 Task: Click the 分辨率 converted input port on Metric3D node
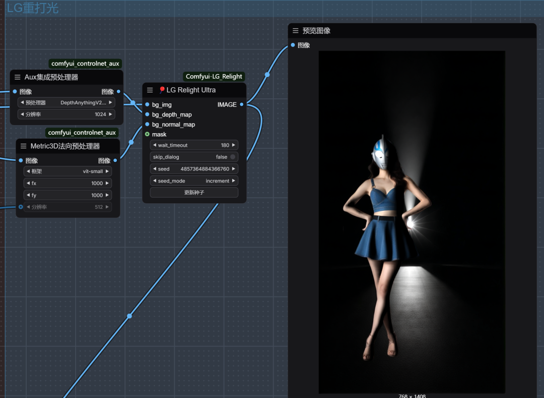(x=21, y=207)
